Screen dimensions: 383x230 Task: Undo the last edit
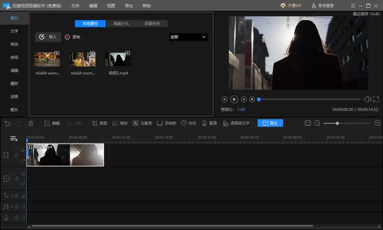coord(7,124)
